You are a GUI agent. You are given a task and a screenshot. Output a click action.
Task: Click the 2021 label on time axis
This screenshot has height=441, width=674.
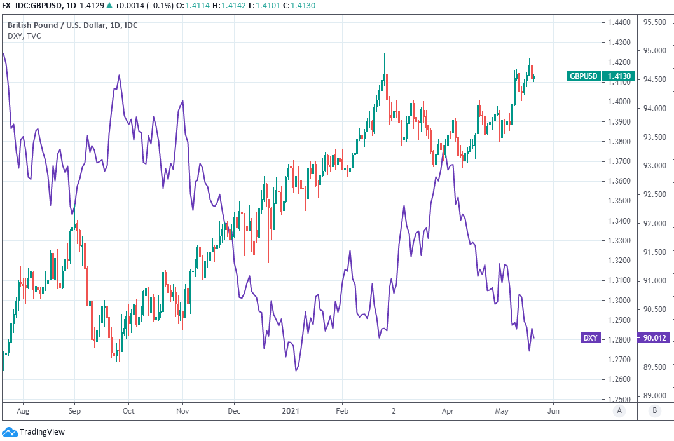[291, 411]
